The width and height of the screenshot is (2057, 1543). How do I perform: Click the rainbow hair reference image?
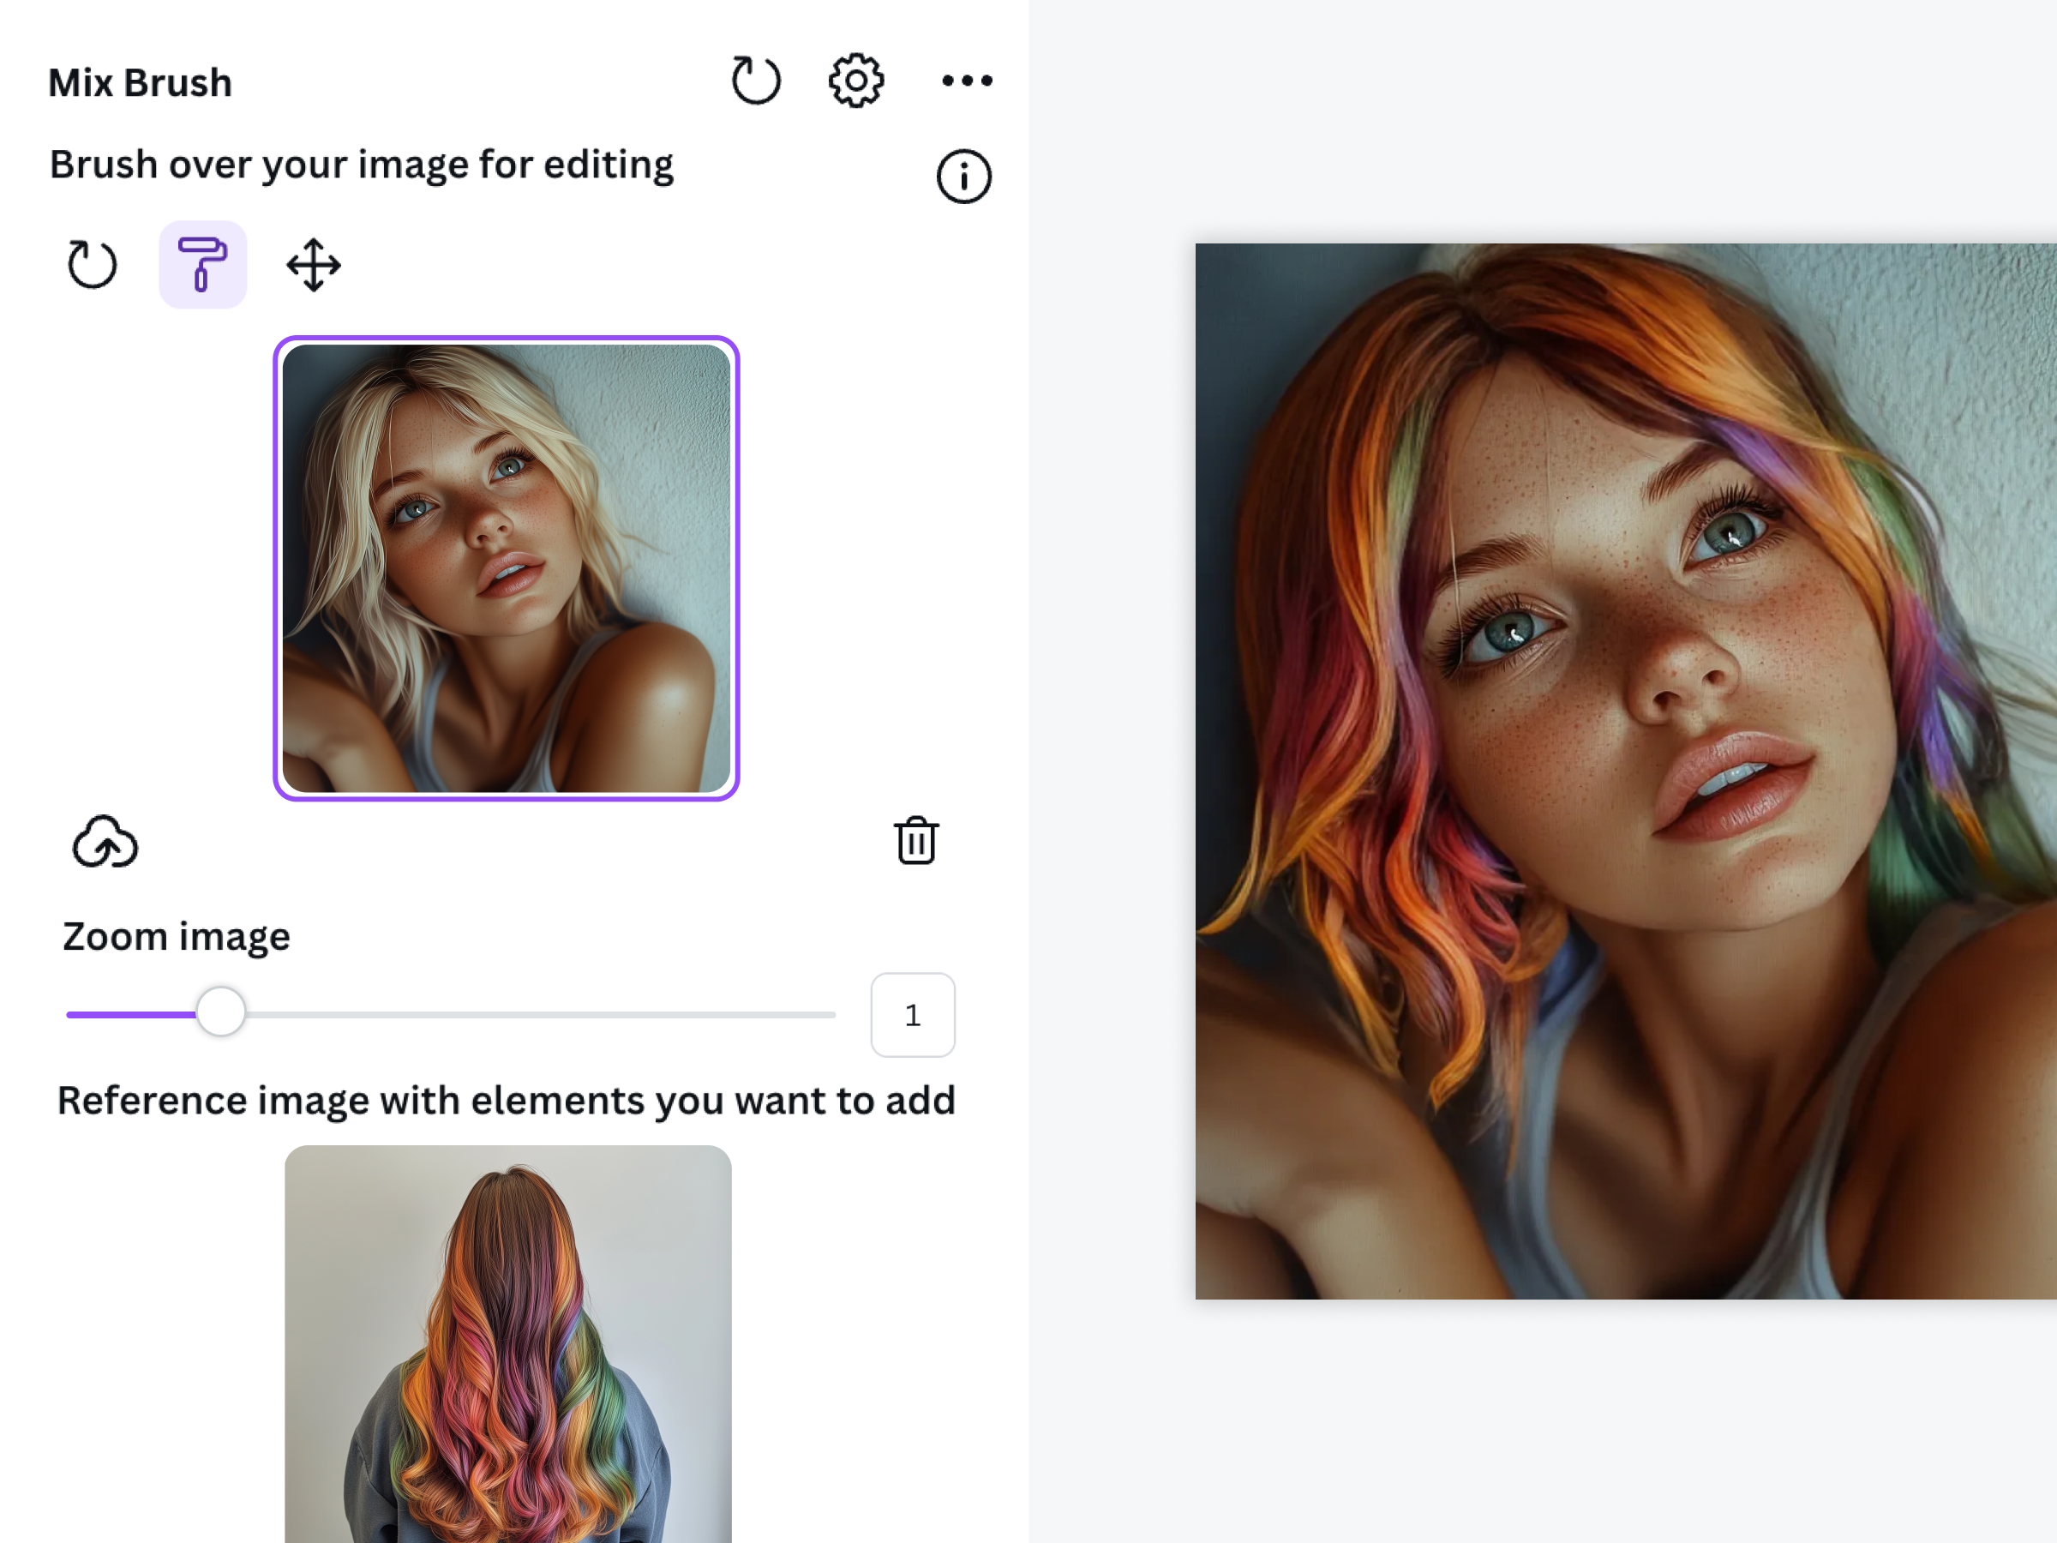(507, 1343)
